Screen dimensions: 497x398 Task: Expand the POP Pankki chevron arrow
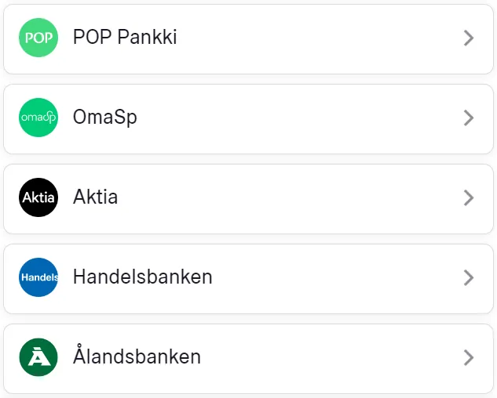pyautogui.click(x=469, y=38)
